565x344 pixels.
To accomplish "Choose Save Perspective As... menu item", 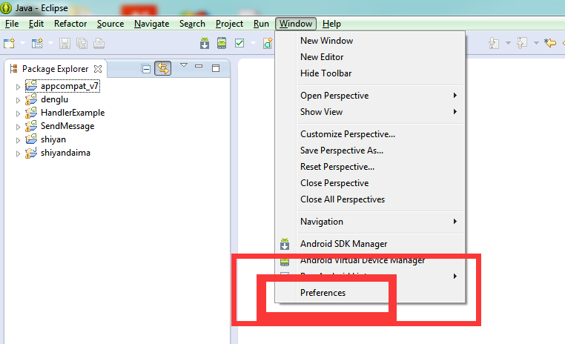I will point(371,150).
